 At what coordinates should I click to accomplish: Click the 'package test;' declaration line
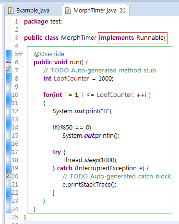(x=43, y=22)
